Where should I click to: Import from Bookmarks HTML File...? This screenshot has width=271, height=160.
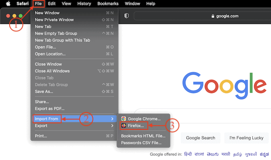click(144, 136)
